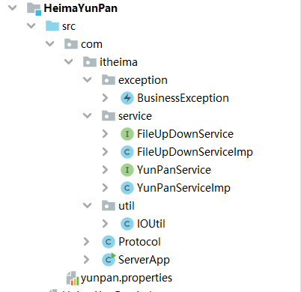Click the Protocol class icon
Viewport: 301px width, 292px height.
click(x=109, y=242)
